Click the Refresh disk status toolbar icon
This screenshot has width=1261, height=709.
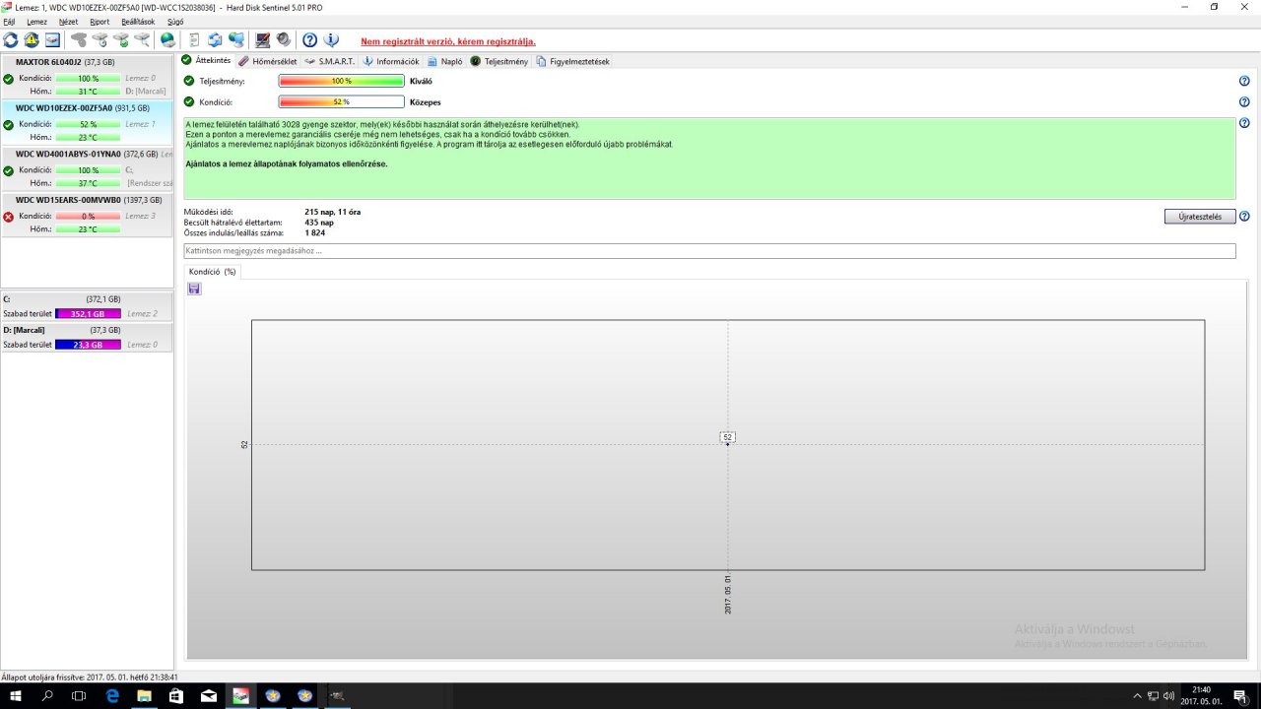[x=11, y=40]
